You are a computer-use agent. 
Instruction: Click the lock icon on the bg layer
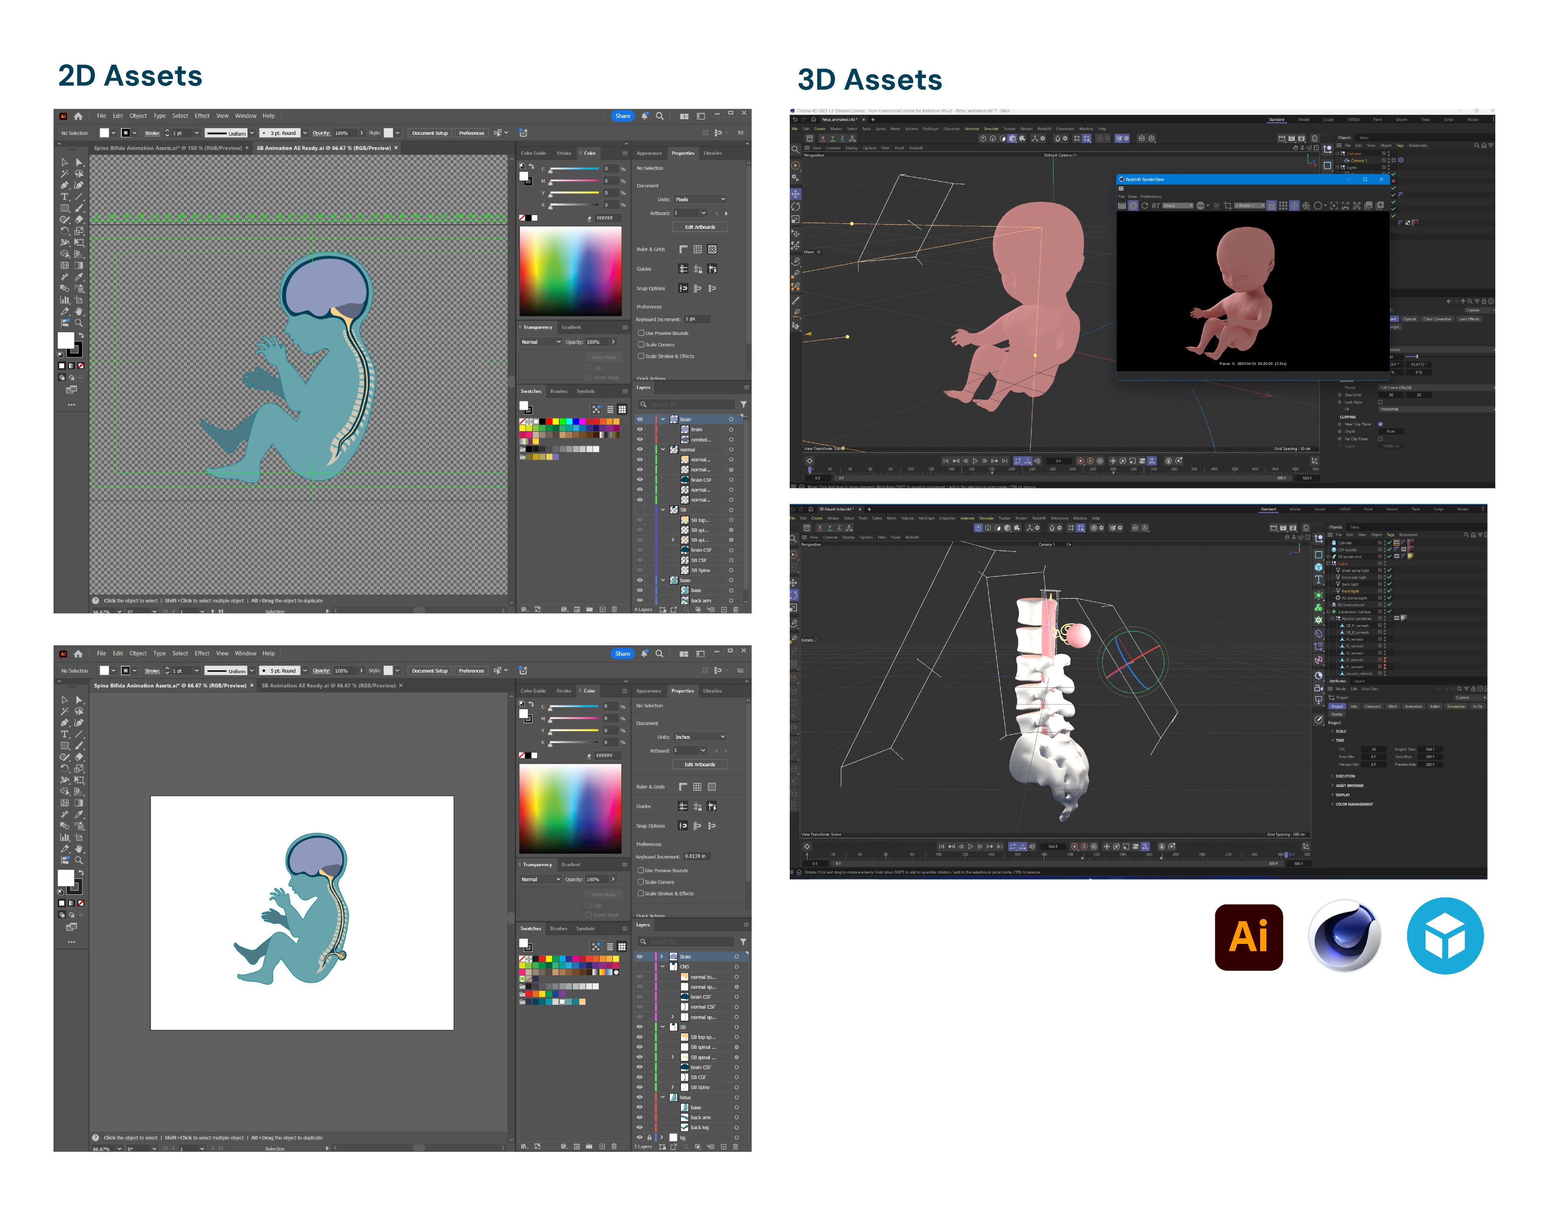coord(649,1138)
